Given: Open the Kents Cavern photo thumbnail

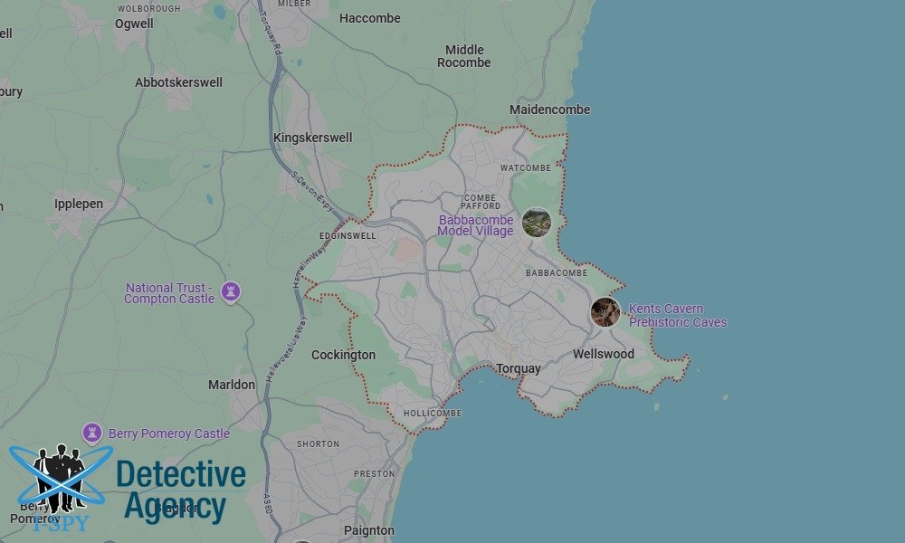Looking at the screenshot, I should pyautogui.click(x=605, y=311).
